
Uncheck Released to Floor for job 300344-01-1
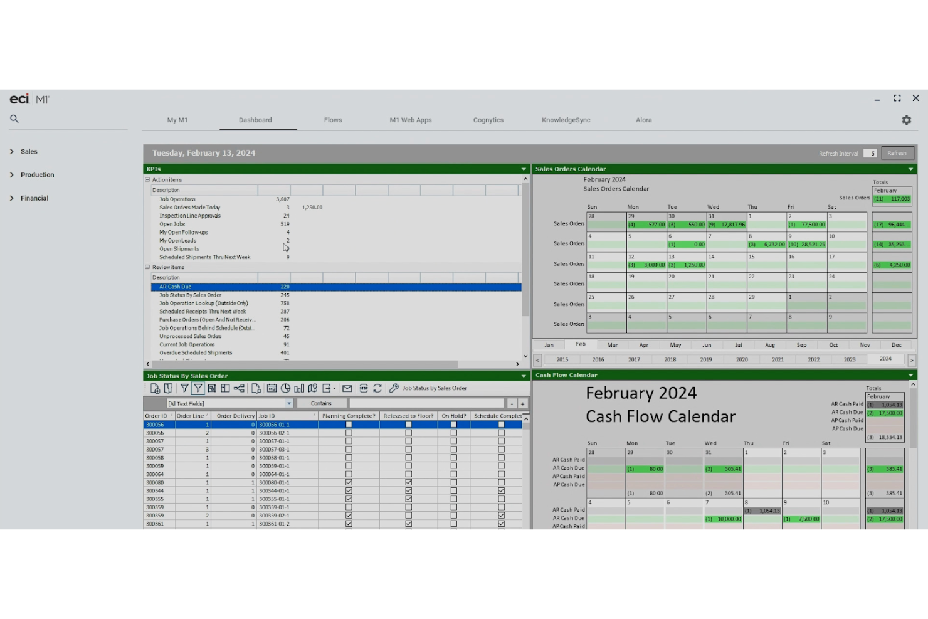point(409,490)
